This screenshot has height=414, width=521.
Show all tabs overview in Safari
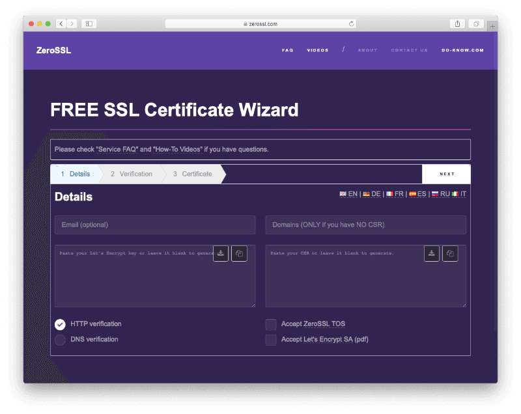(476, 23)
